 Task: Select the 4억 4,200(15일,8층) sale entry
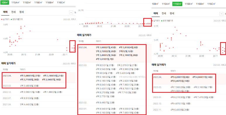(180, 77)
